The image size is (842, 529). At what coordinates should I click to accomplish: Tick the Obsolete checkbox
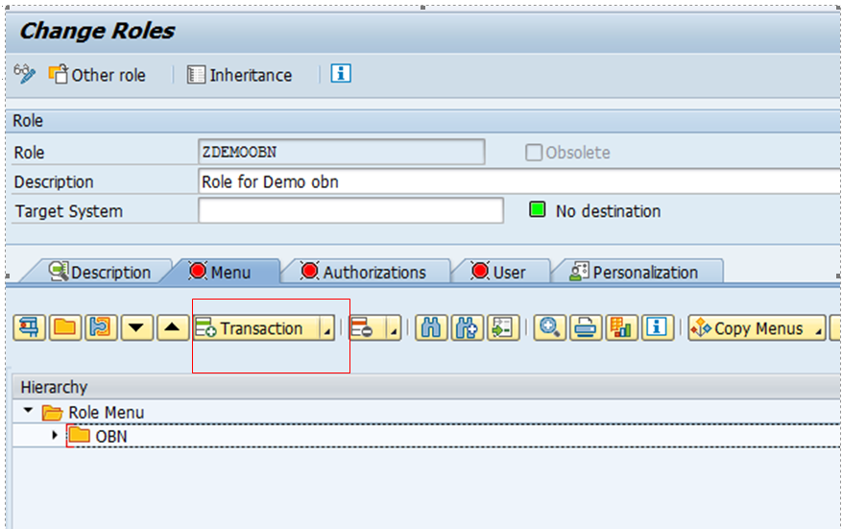coord(533,153)
